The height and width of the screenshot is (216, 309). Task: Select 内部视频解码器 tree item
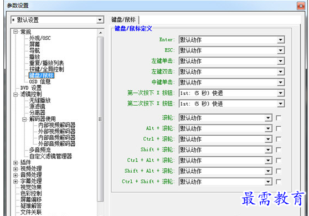tap(56, 125)
